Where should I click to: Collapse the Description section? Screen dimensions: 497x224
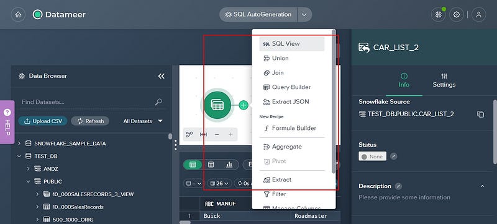[483, 186]
